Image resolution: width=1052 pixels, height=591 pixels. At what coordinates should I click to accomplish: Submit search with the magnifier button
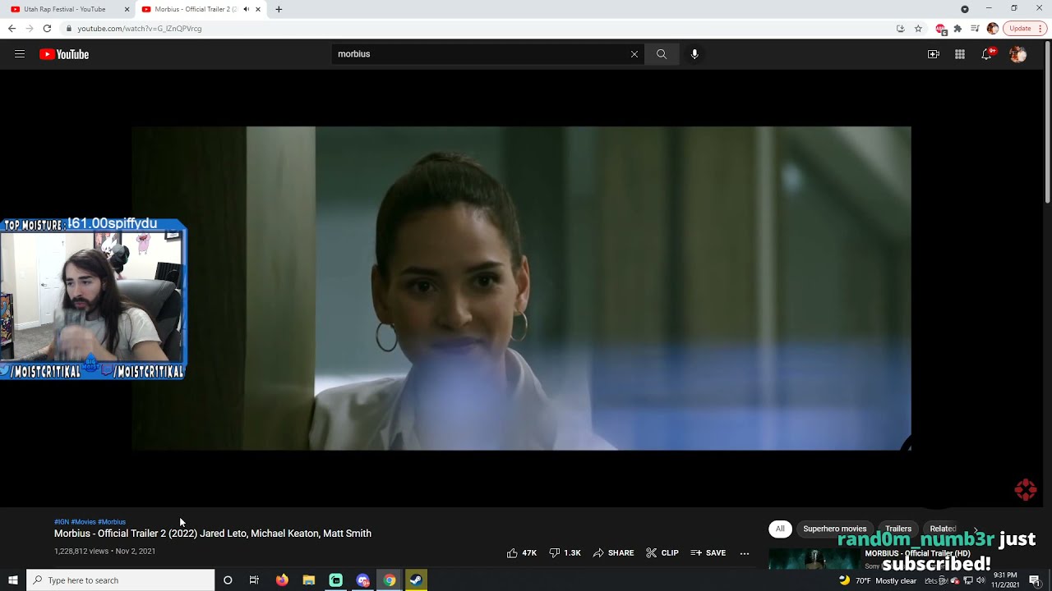(662, 54)
